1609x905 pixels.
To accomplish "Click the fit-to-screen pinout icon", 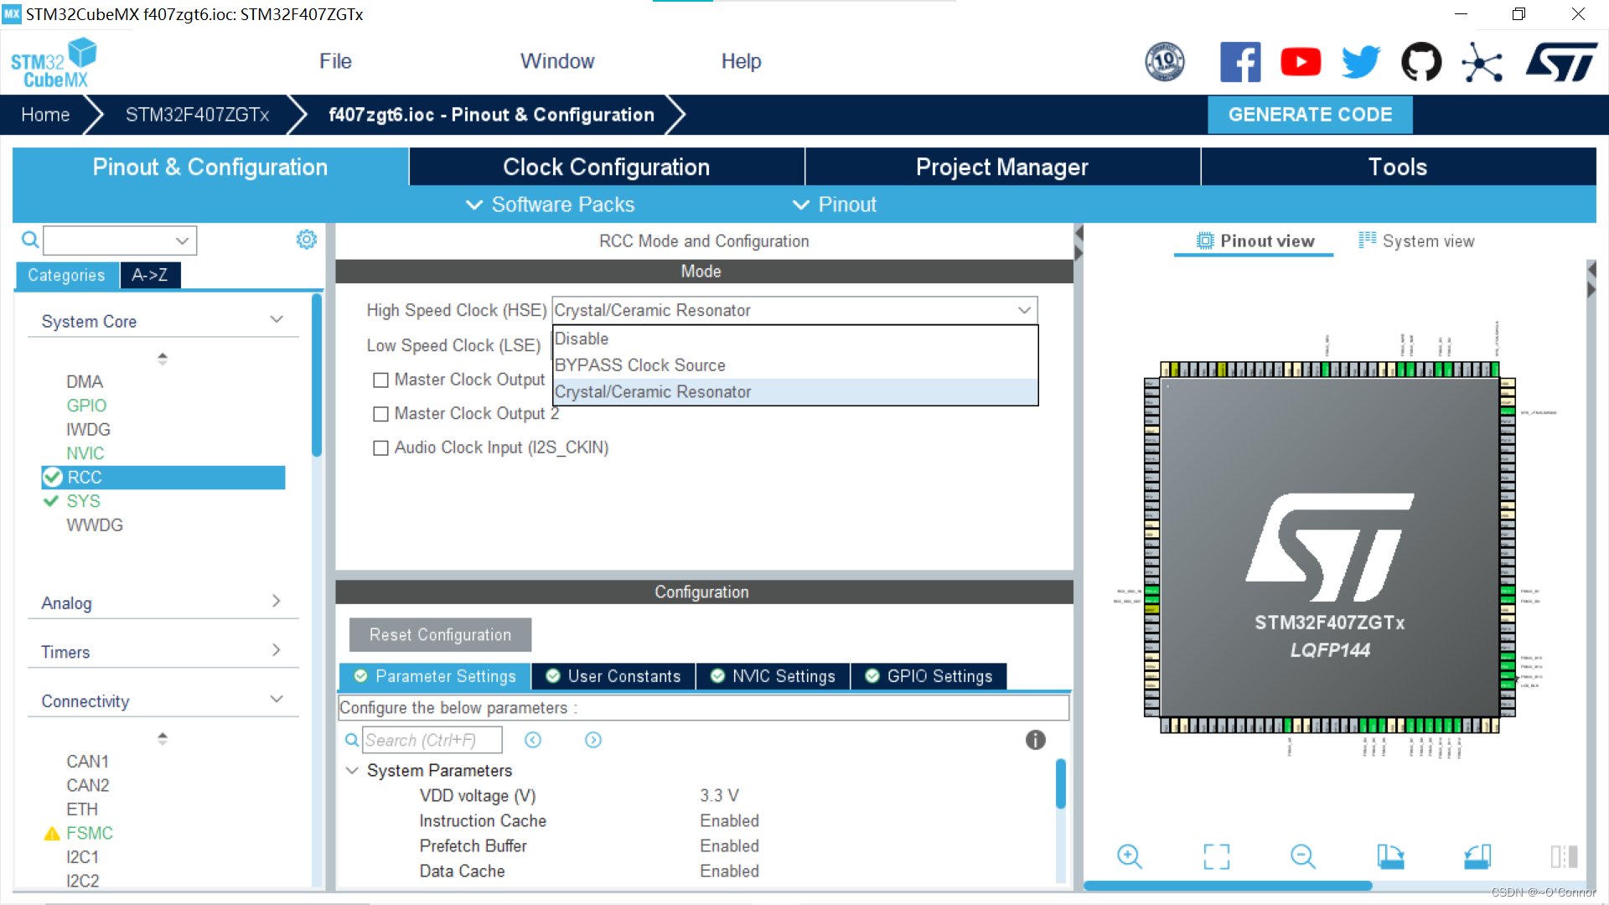I will pyautogui.click(x=1216, y=856).
